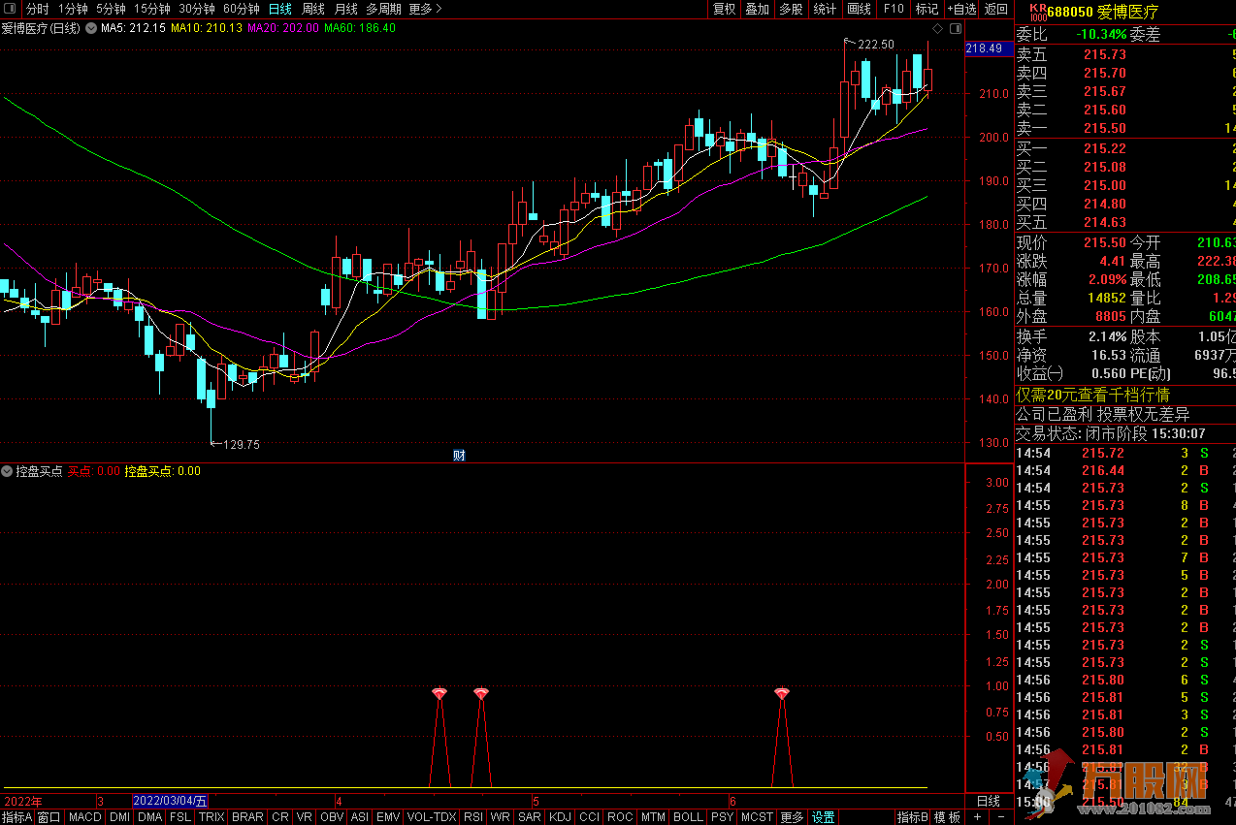
Task: Select the 15分钟 period
Action: pos(152,9)
